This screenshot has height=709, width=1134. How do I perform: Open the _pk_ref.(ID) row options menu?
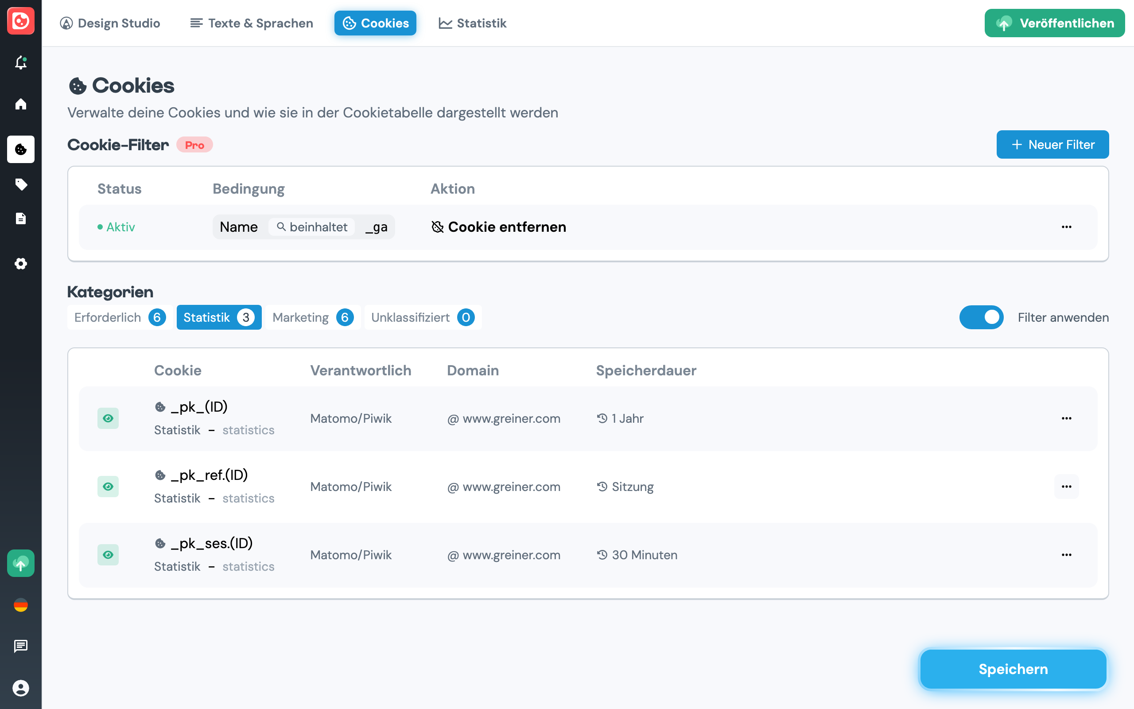point(1067,486)
